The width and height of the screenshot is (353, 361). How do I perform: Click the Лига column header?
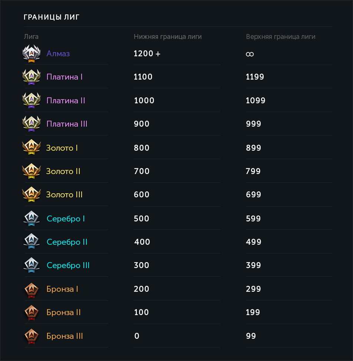[x=31, y=37]
